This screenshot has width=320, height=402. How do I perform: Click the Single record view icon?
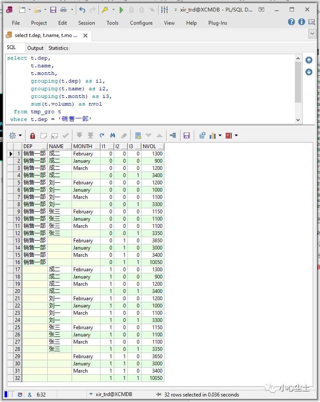138,135
